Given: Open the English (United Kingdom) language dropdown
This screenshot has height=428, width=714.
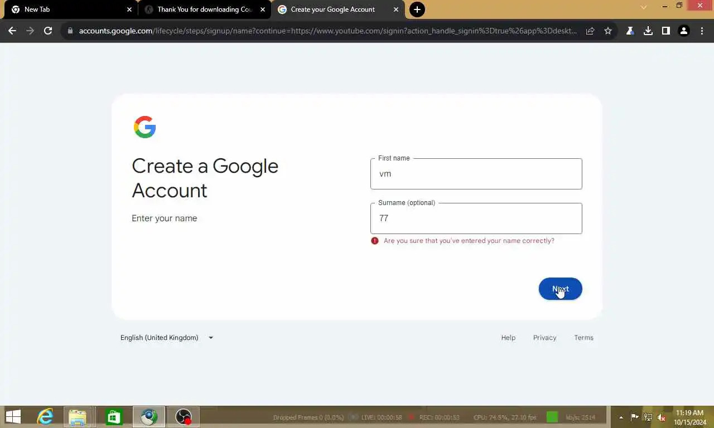Looking at the screenshot, I should (x=167, y=338).
